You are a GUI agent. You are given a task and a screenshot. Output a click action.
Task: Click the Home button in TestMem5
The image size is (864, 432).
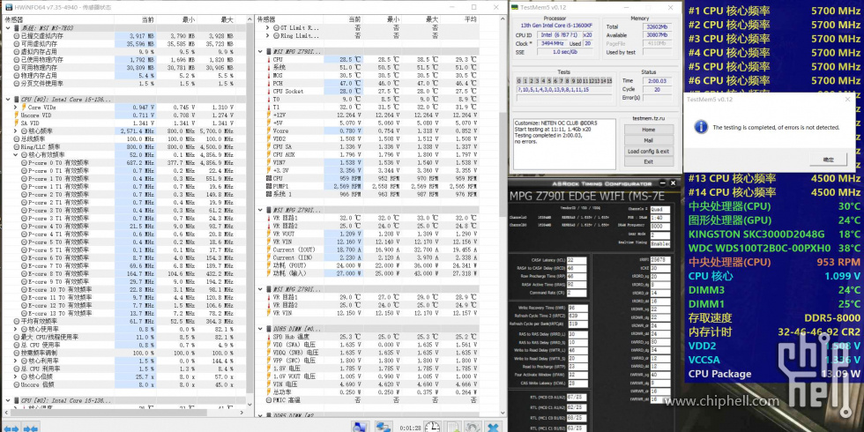tap(648, 130)
